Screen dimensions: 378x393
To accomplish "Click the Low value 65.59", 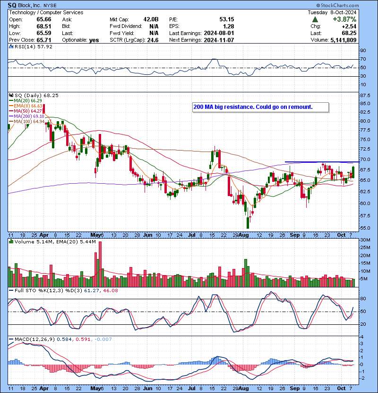I will [44, 33].
